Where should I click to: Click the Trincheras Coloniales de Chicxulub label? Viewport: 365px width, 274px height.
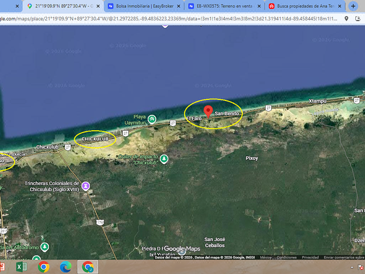(52, 187)
